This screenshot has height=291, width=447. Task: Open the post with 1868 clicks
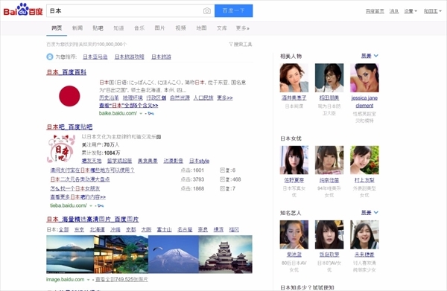[75, 188]
